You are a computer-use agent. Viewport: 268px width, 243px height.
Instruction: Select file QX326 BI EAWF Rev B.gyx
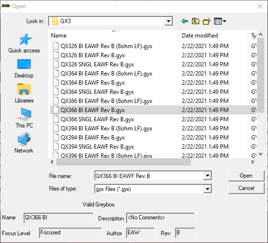point(93,55)
